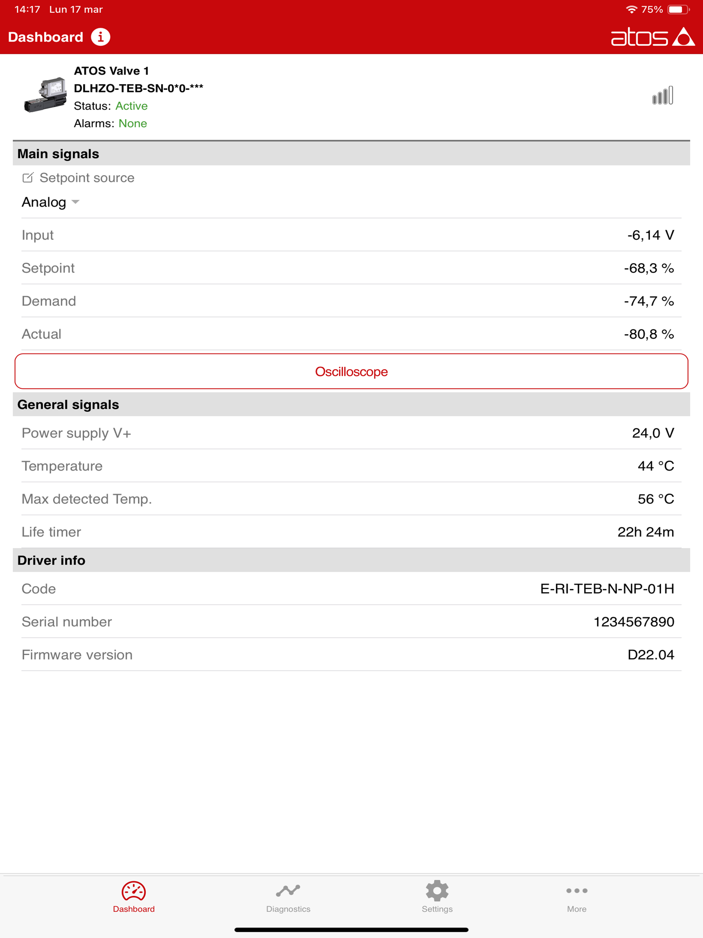Tap the Wi-Fi icon in status bar
Screen dimensions: 703x938
tap(632, 9)
